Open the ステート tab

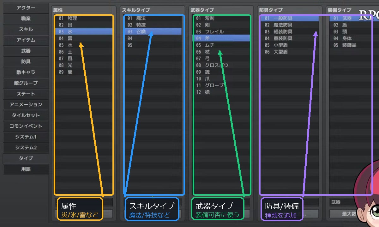pos(26,94)
